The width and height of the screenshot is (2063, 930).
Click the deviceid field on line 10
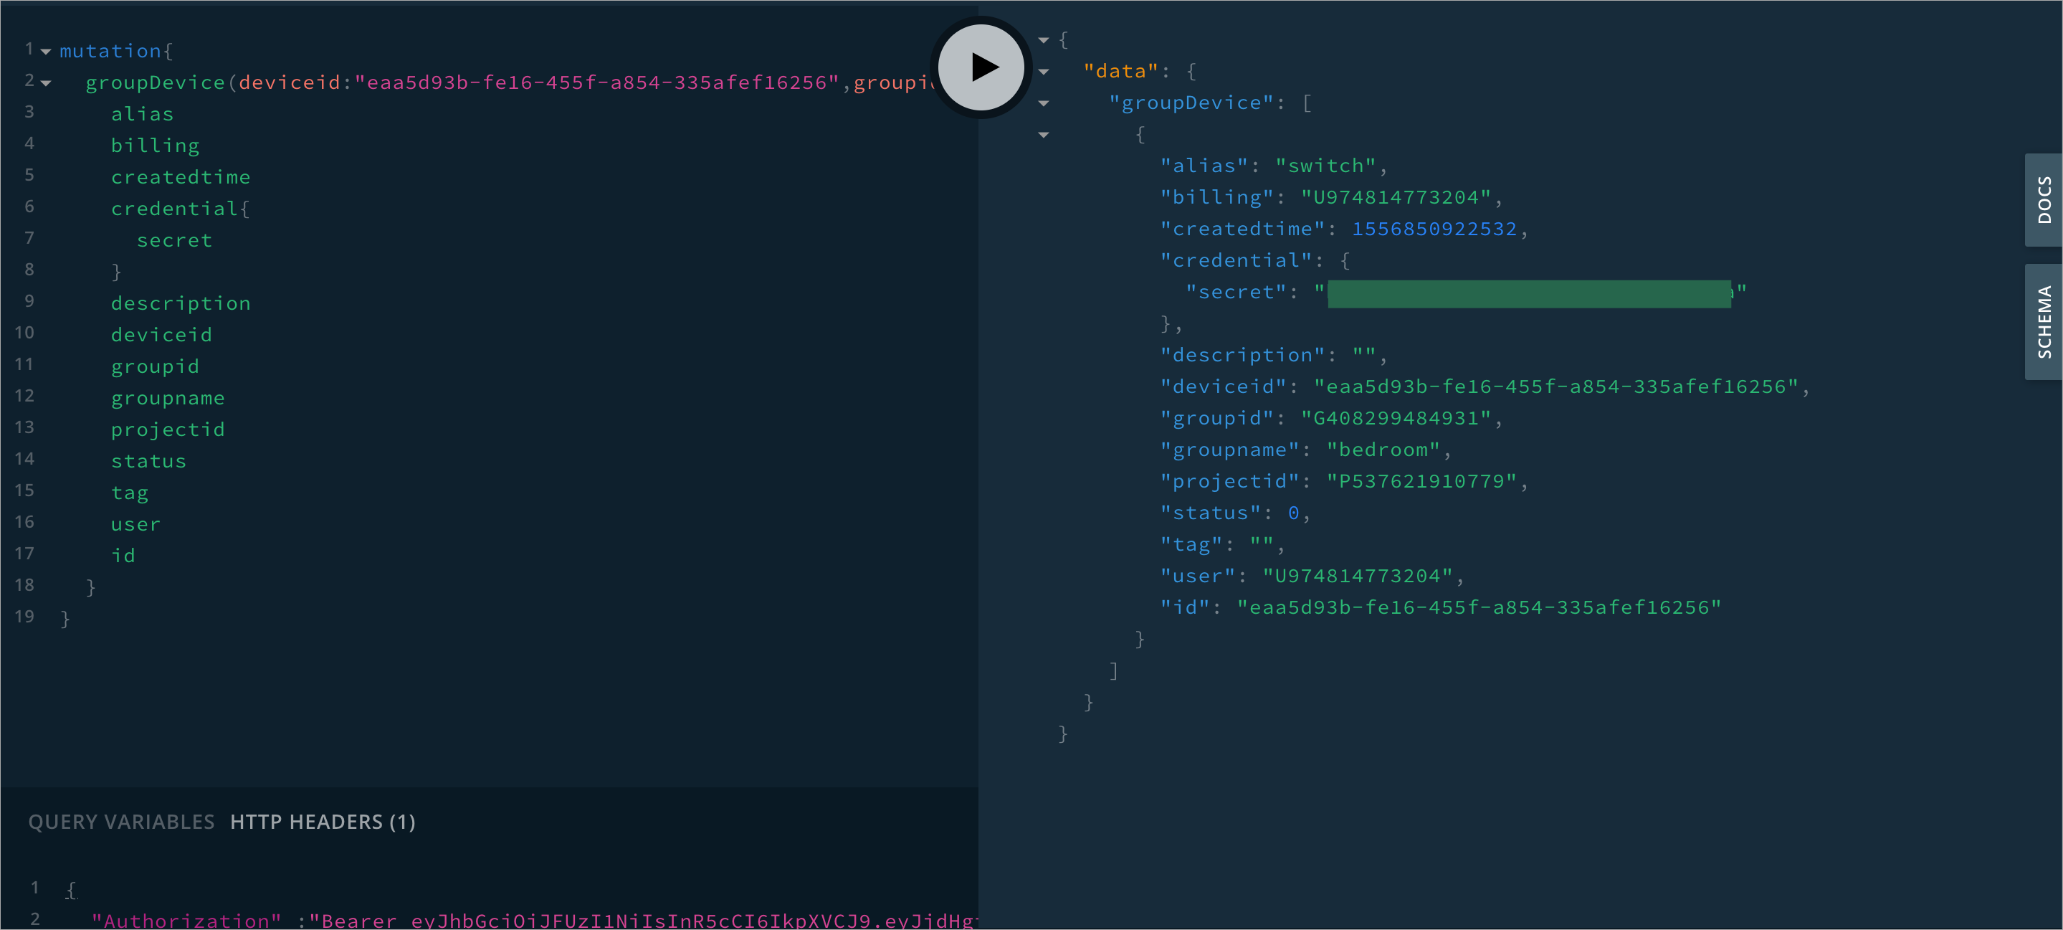pyautogui.click(x=162, y=335)
